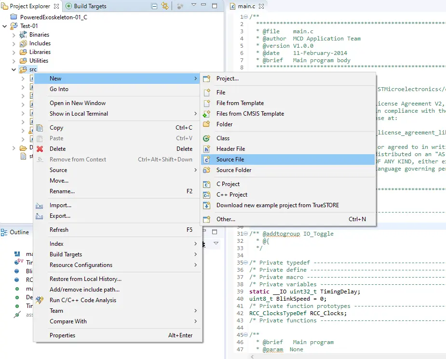The height and width of the screenshot is (359, 446).
Task: Click the Utilities folder icon
Action: [23, 61]
